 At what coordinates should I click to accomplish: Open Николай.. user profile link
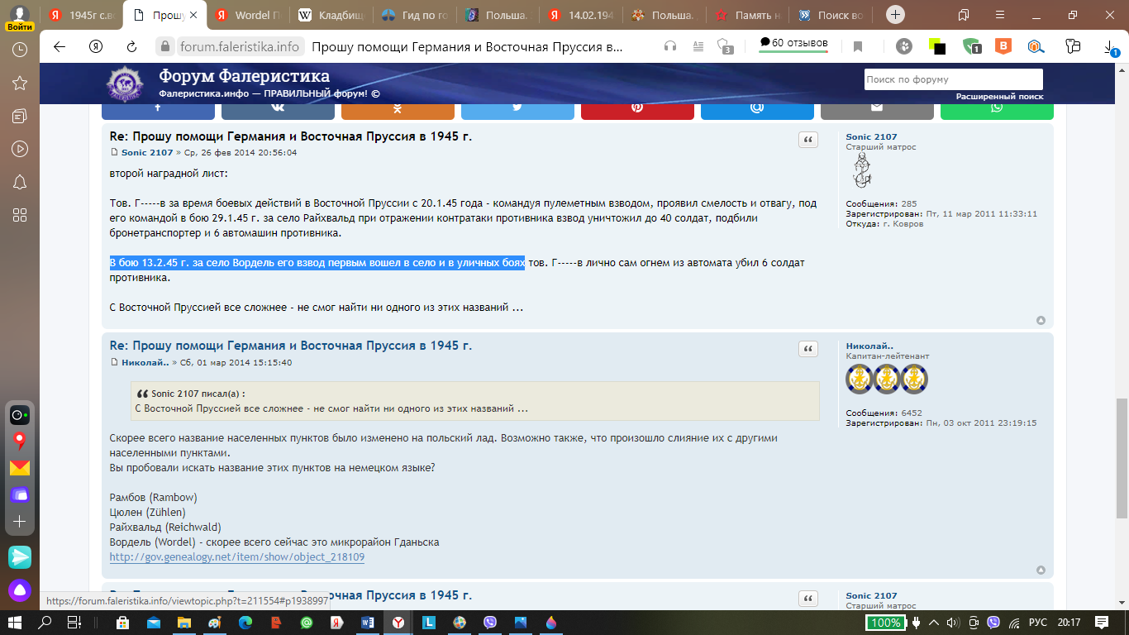[x=869, y=346]
